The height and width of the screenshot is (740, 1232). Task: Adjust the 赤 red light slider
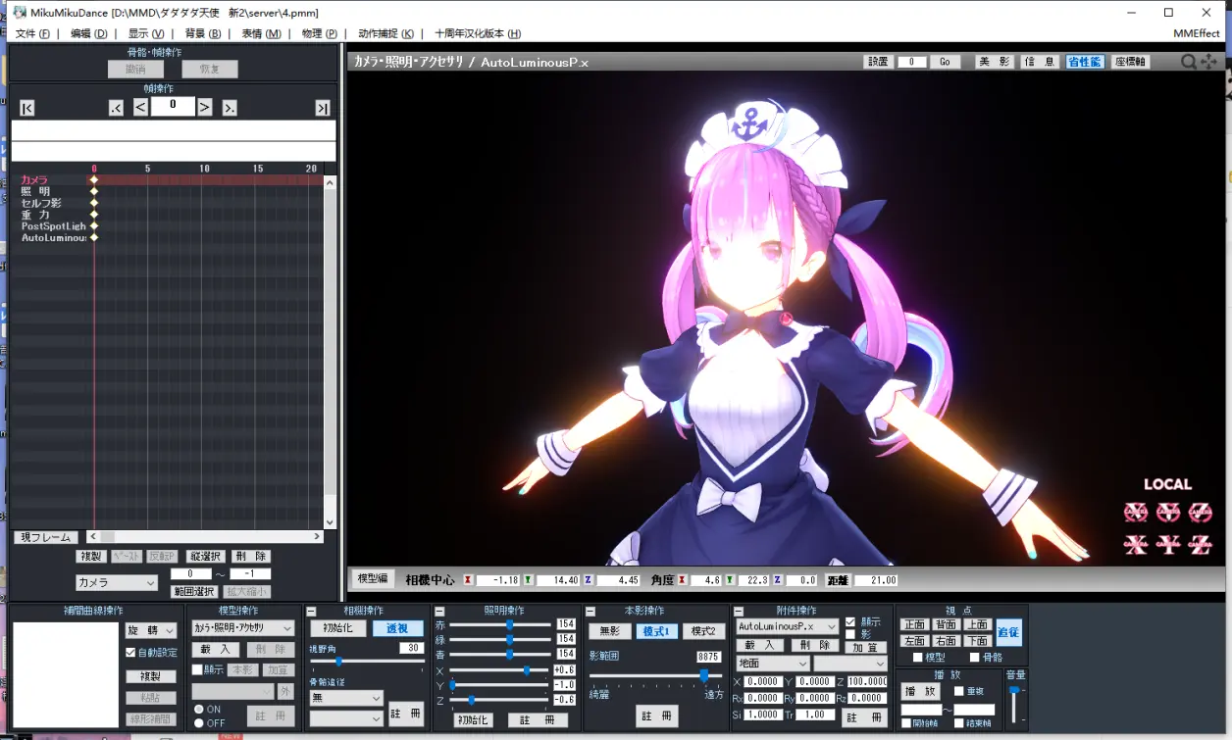point(500,624)
